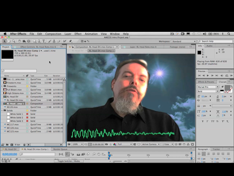Toggle Faux Italic in Character panel
This screenshot has height=176, width=234.
[207, 121]
